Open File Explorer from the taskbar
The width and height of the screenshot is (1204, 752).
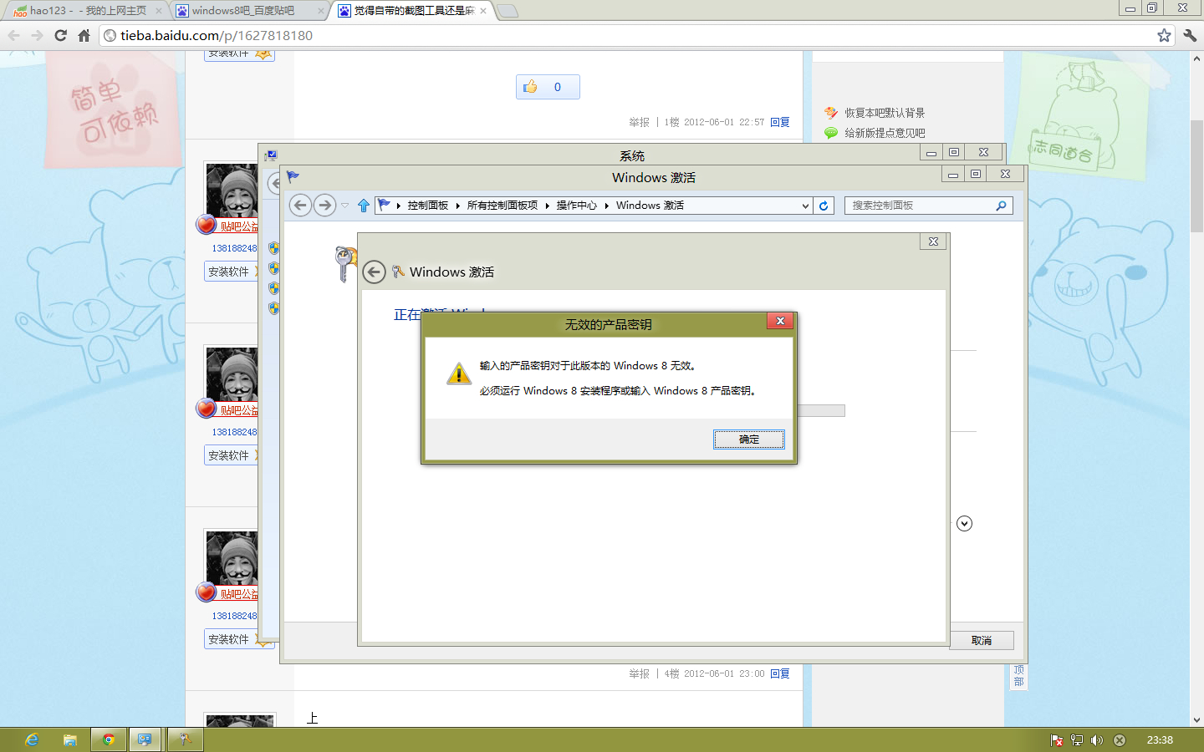[70, 739]
